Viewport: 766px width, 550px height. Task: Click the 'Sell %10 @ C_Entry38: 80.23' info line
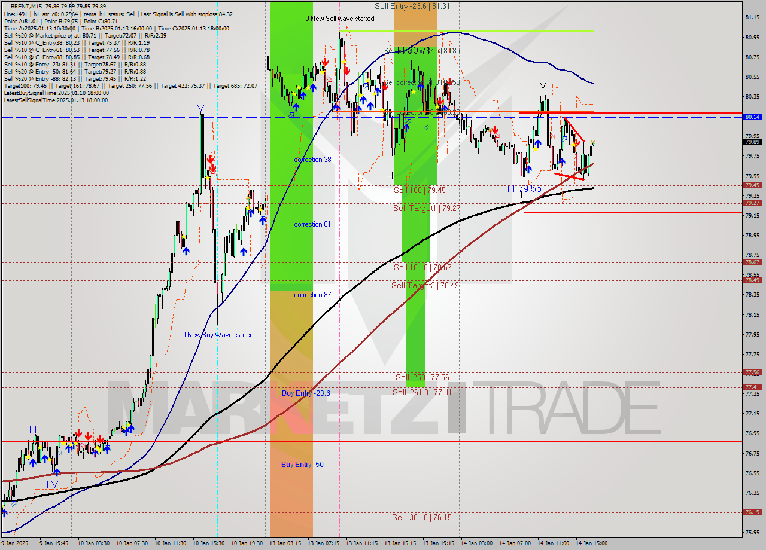click(x=77, y=43)
